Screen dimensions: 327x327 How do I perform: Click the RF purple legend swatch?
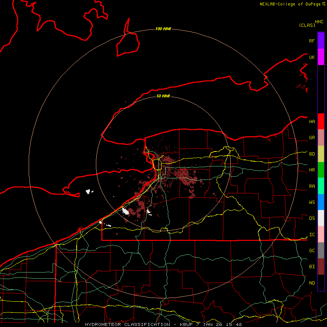click(x=321, y=40)
